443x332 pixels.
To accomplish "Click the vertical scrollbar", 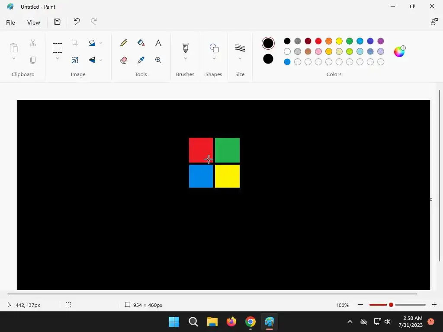I will pos(440,176).
